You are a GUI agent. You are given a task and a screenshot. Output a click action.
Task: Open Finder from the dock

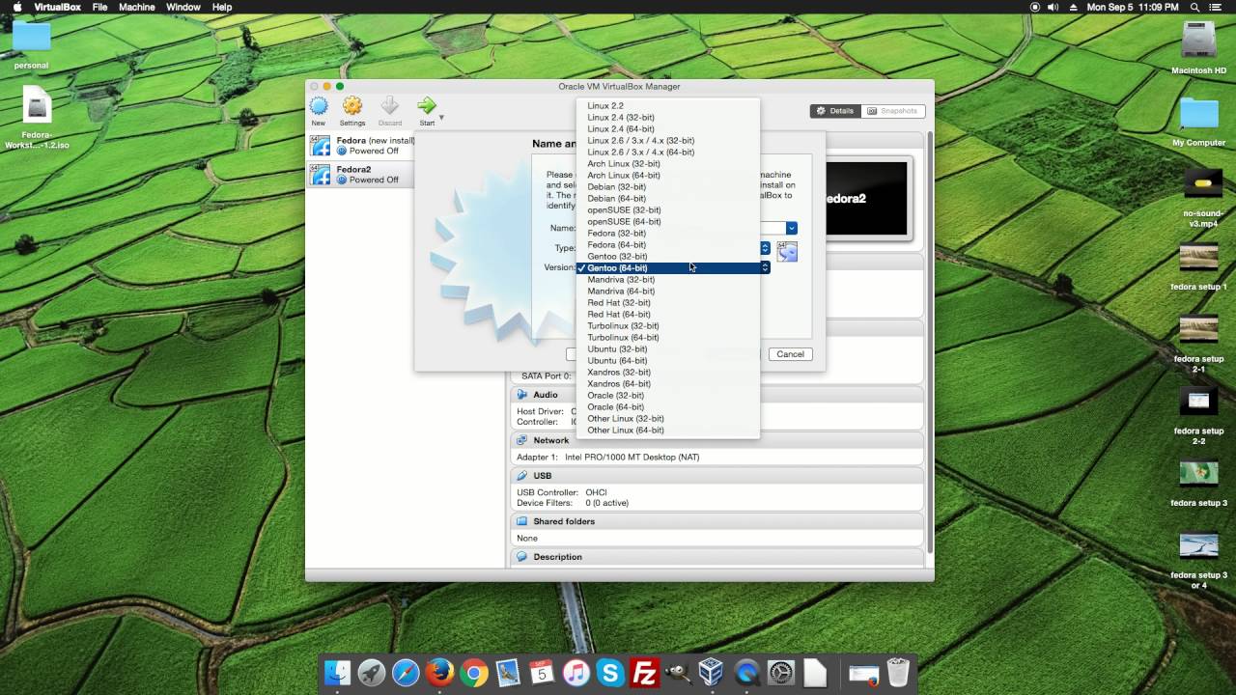pos(337,673)
